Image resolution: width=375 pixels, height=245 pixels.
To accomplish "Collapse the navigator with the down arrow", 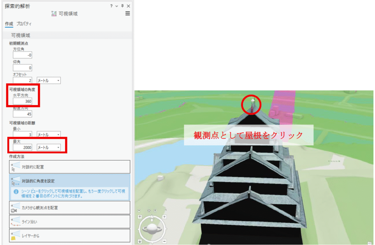I will click(x=140, y=241).
